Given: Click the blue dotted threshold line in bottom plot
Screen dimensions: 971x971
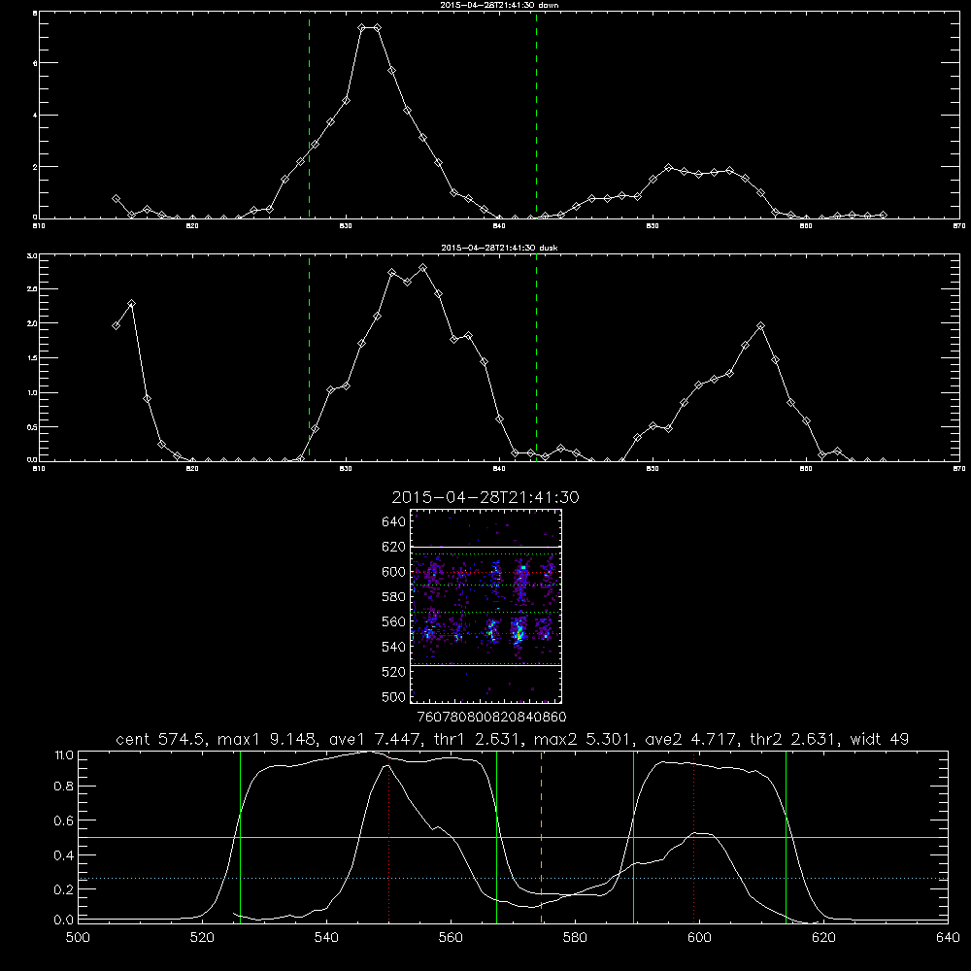Looking at the screenshot, I should 513,878.
